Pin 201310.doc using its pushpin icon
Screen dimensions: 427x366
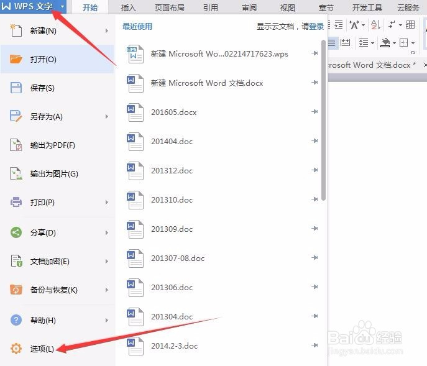315,199
